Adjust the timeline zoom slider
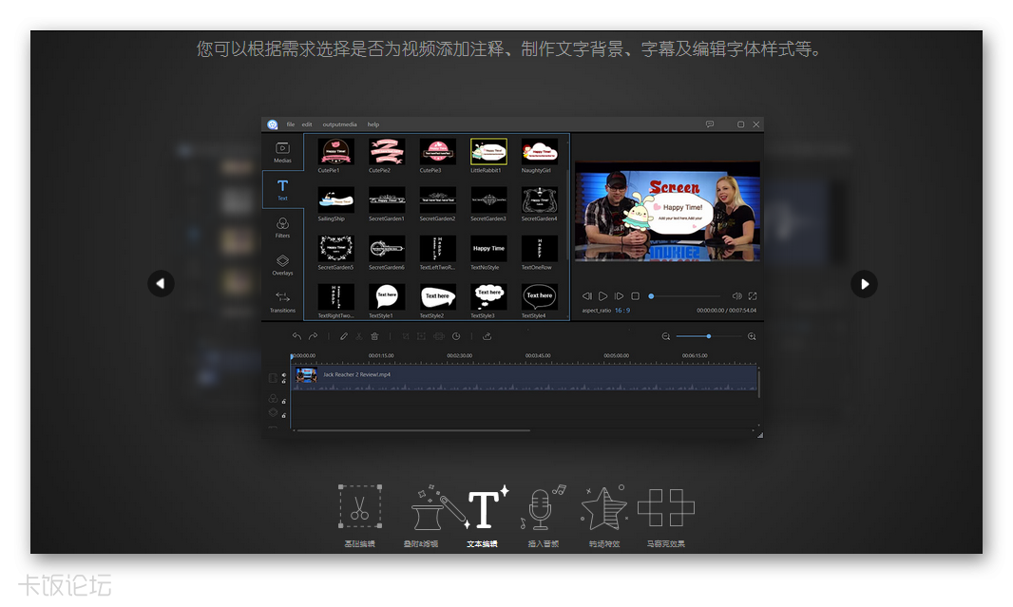The image size is (1013, 607). point(708,336)
